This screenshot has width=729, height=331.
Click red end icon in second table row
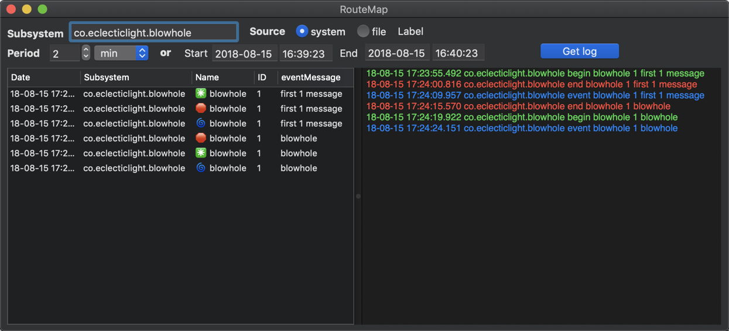click(201, 109)
